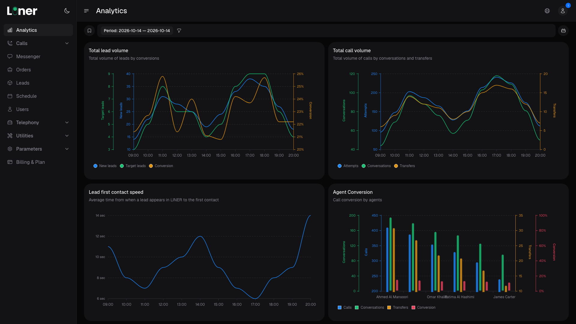Toggle Calls series in Agent Conversion legend
Screen dimensions: 576x324
pyautogui.click(x=344, y=307)
